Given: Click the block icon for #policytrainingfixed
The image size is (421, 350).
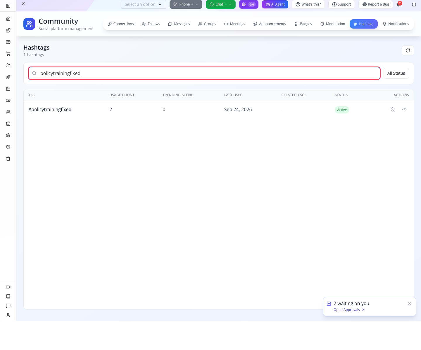Looking at the screenshot, I should pyautogui.click(x=393, y=109).
